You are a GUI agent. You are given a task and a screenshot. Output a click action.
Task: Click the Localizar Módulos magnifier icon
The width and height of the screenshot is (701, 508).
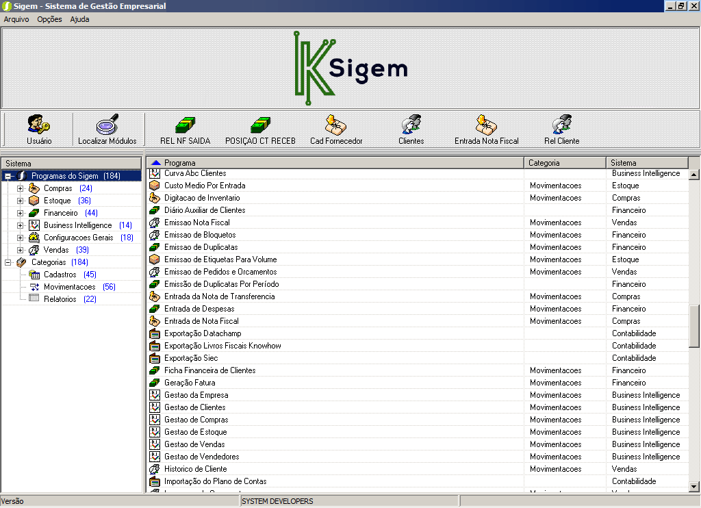pyautogui.click(x=107, y=125)
